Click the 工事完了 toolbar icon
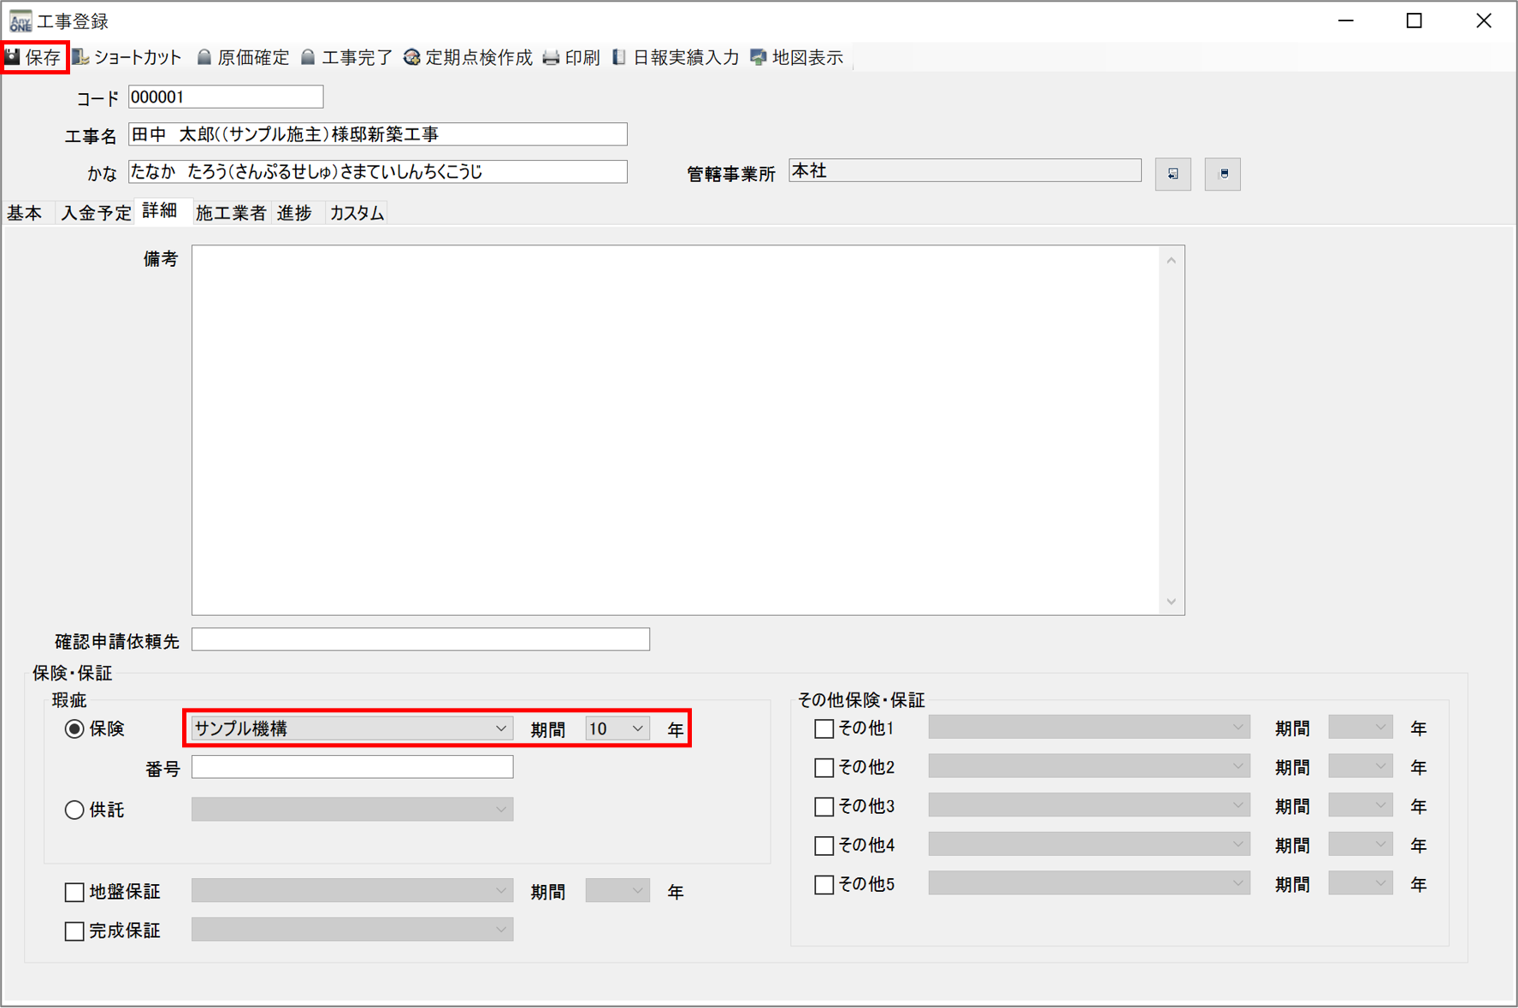 309,57
